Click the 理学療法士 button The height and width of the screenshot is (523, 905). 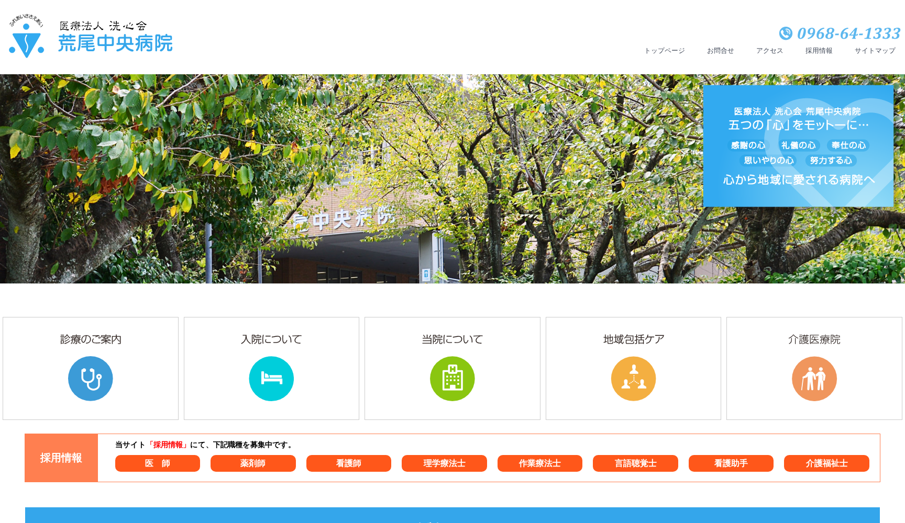(444, 463)
